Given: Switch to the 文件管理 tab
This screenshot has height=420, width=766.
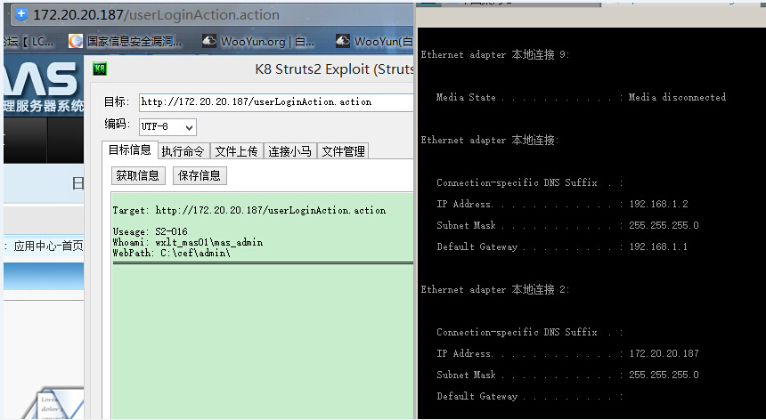Looking at the screenshot, I should tap(343, 151).
